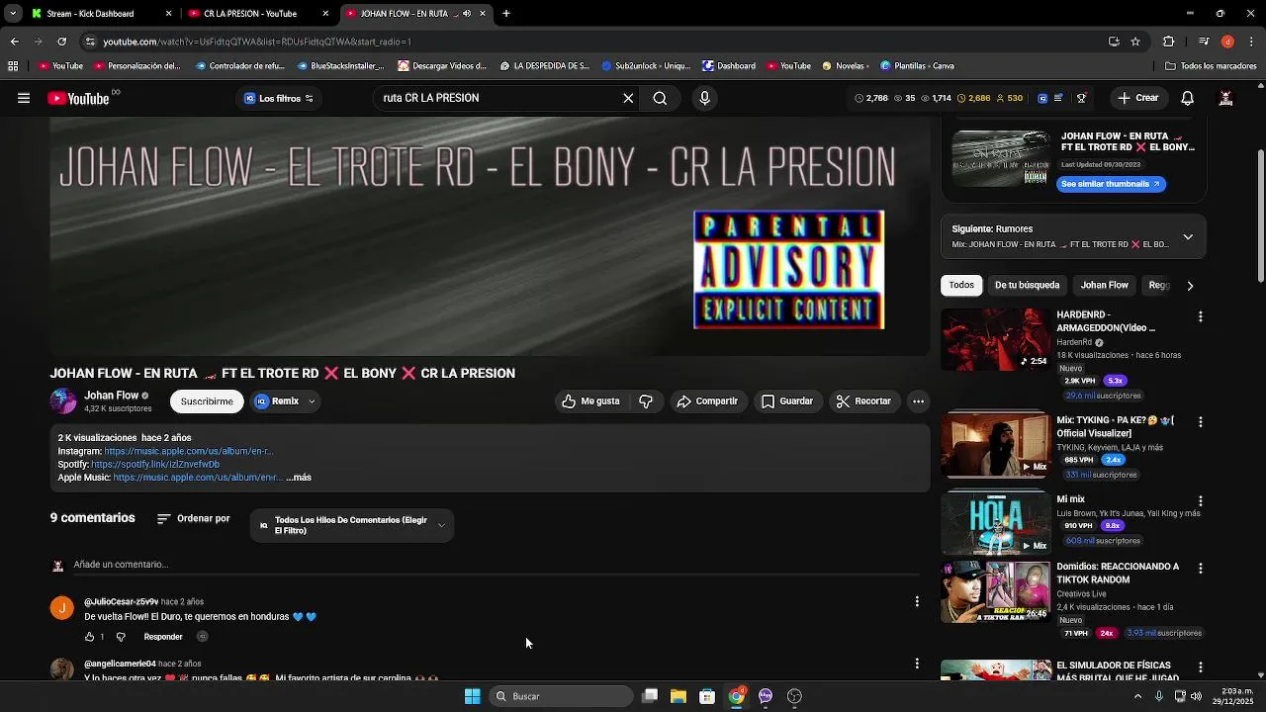Toggle Los filtros button in header

[279, 99]
